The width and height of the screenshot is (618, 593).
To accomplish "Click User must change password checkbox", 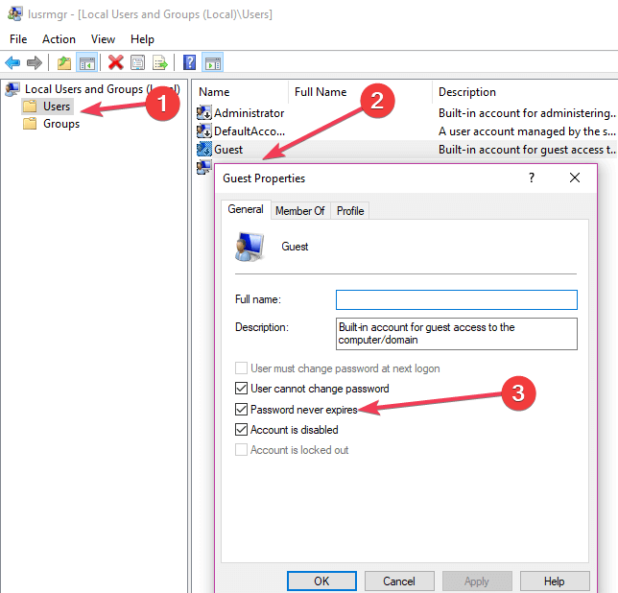I will point(241,368).
